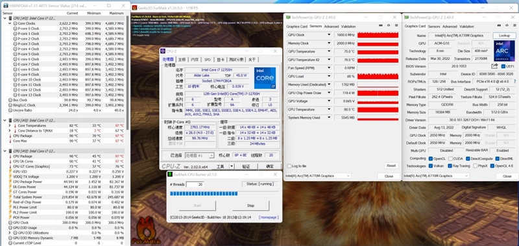The height and width of the screenshot is (246, 519).
Task: Switch to Advanced tab in GPU-Z Sensors window
Action: tap(332, 27)
